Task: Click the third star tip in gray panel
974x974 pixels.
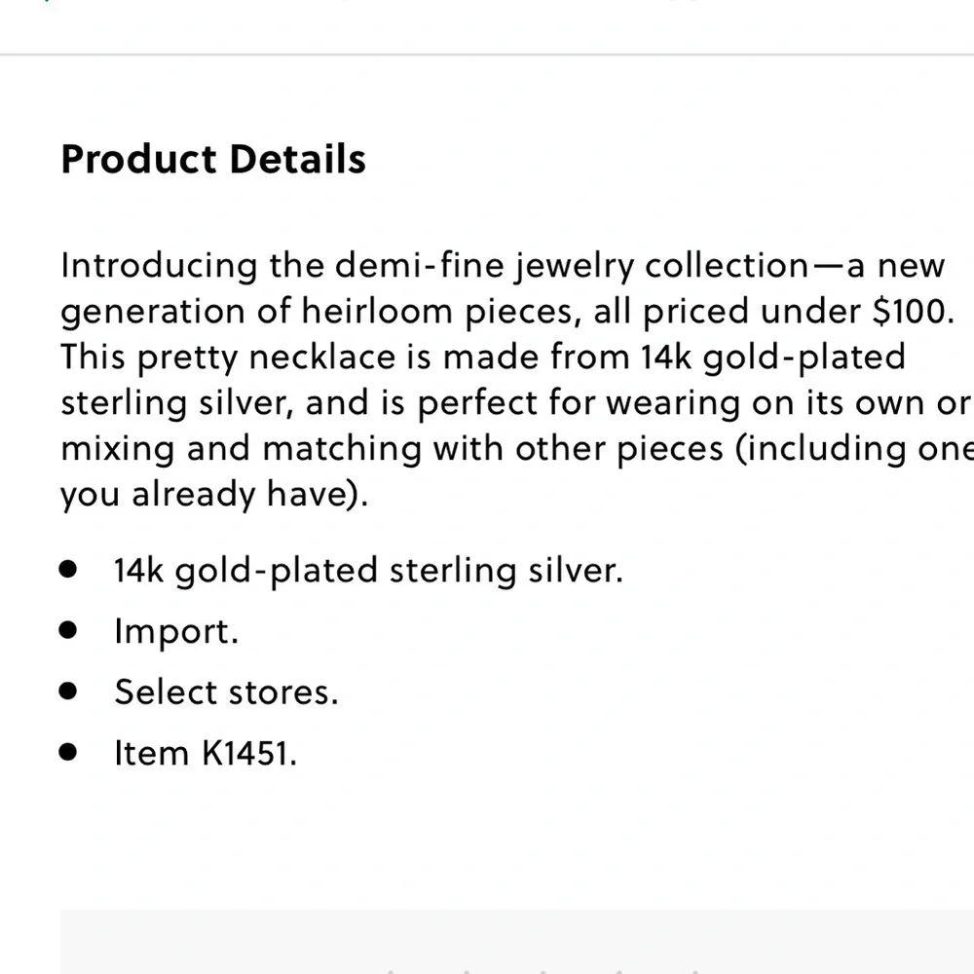Action: [x=543, y=971]
